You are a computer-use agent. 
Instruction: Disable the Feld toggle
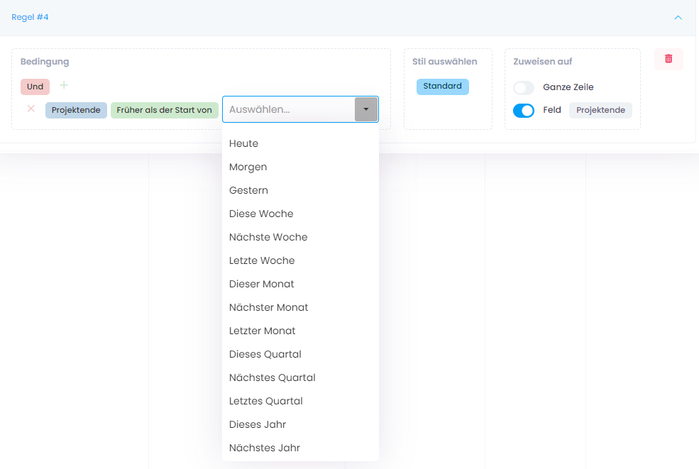(524, 111)
